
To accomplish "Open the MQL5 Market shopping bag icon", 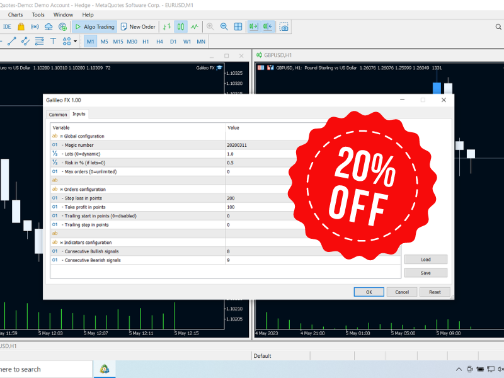I will 21,27.
